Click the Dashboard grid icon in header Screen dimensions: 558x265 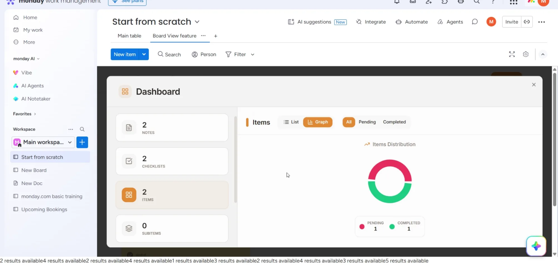(x=125, y=91)
